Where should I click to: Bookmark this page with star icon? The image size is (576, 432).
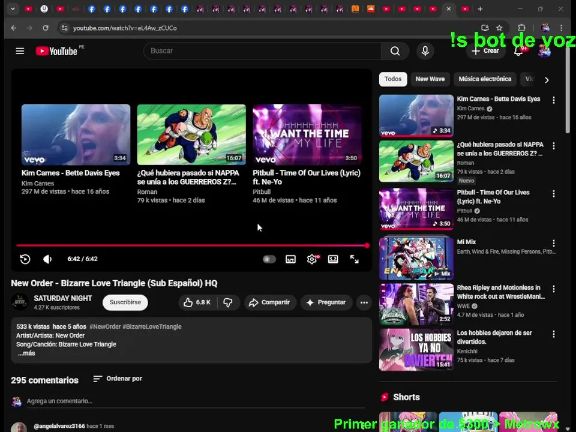[x=499, y=28]
